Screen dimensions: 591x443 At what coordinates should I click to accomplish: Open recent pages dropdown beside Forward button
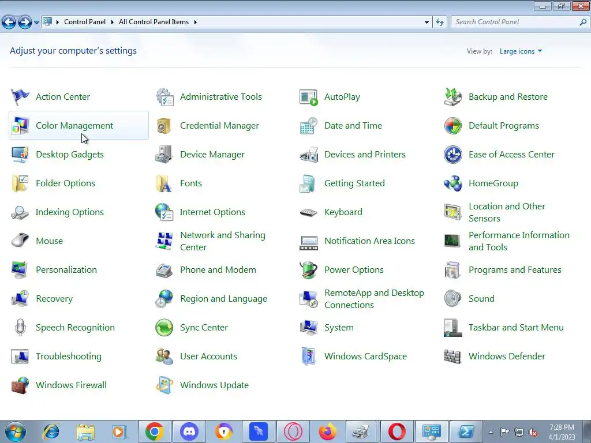pos(36,22)
